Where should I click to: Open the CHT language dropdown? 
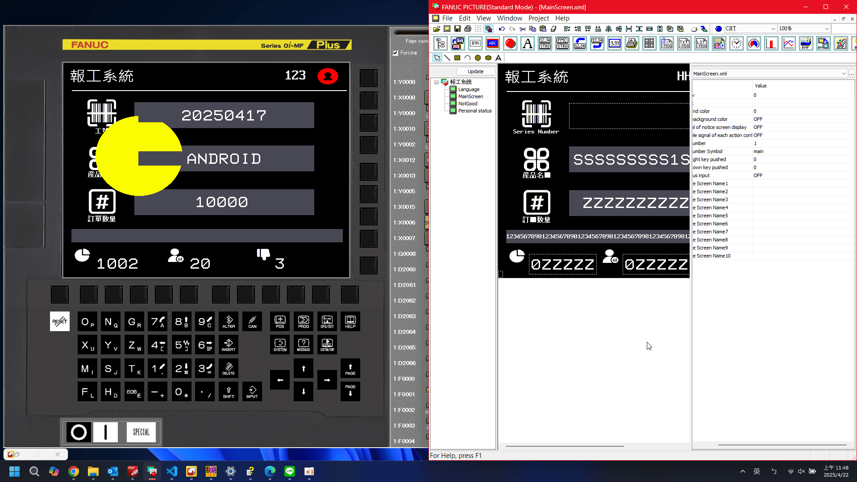[773, 29]
